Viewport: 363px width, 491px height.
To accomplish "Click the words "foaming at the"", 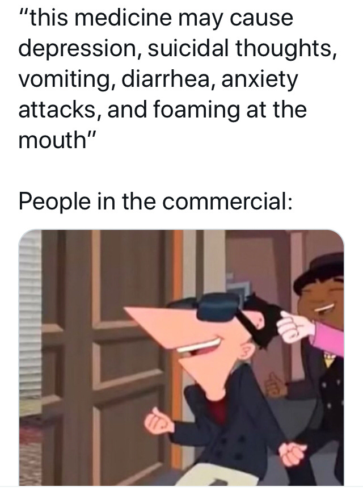I will tap(230, 110).
